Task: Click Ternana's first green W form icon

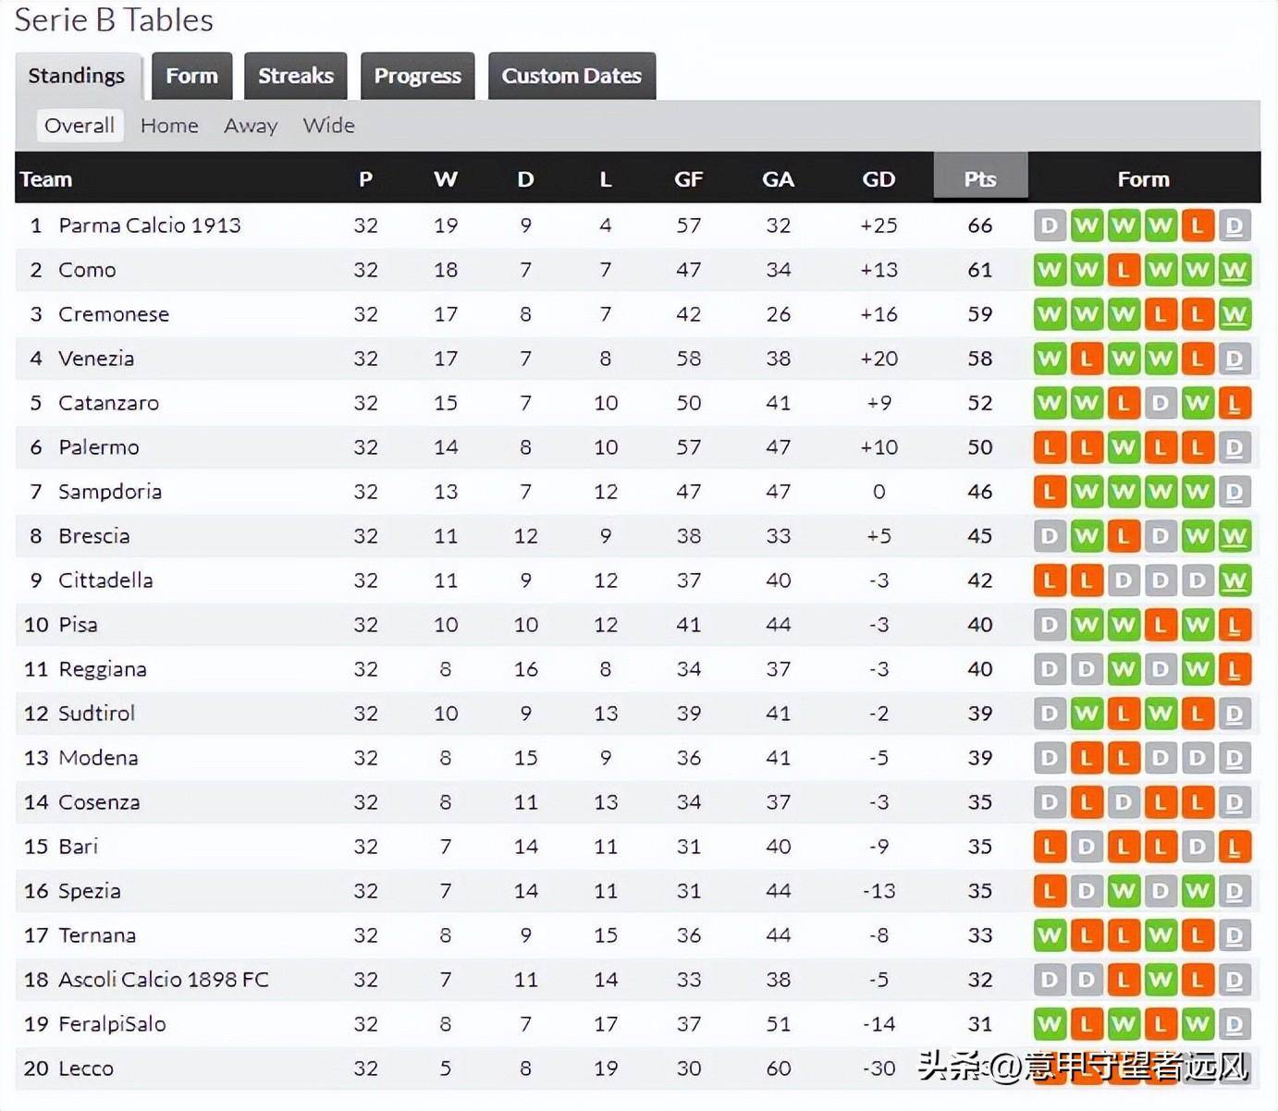Action: click(x=1050, y=935)
